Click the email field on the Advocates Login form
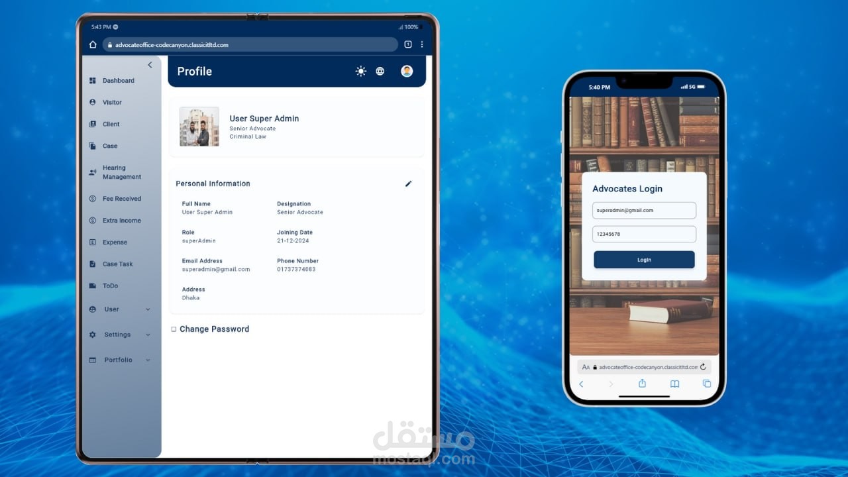Image resolution: width=848 pixels, height=477 pixels. [644, 210]
